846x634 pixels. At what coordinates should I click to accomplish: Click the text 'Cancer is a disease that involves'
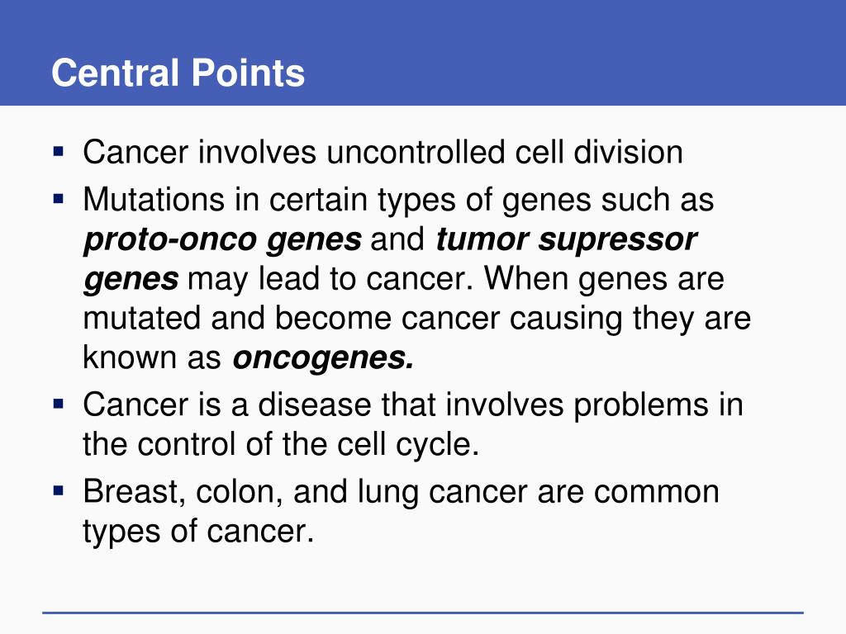click(323, 405)
